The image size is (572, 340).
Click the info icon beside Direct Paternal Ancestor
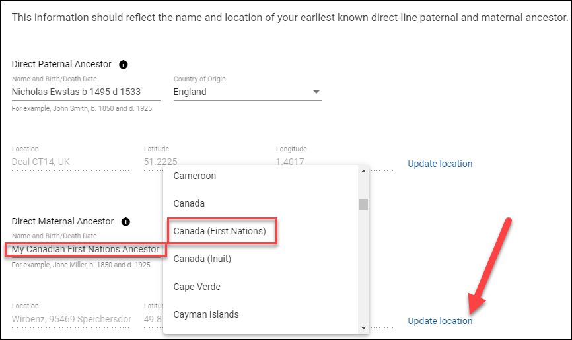point(124,65)
